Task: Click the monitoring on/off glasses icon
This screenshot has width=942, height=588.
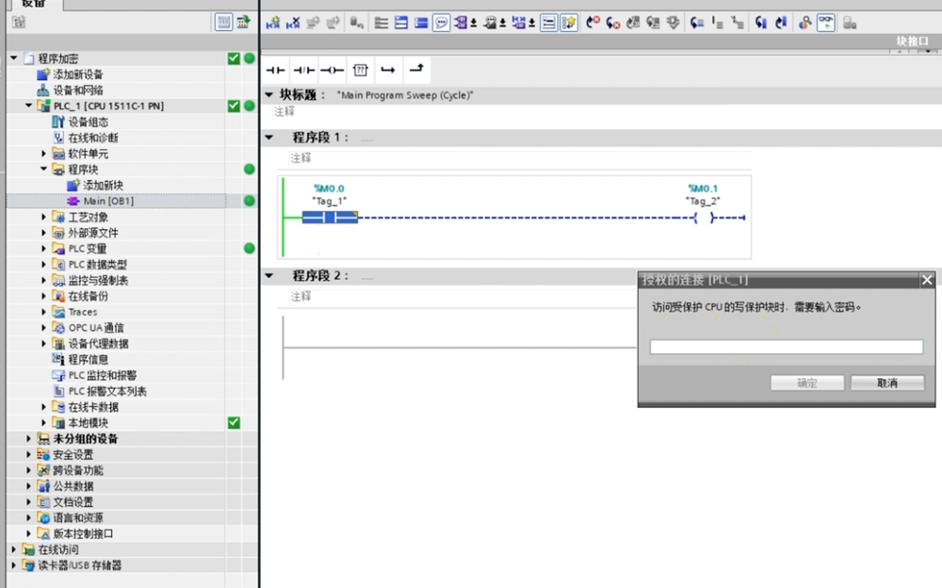Action: point(825,24)
